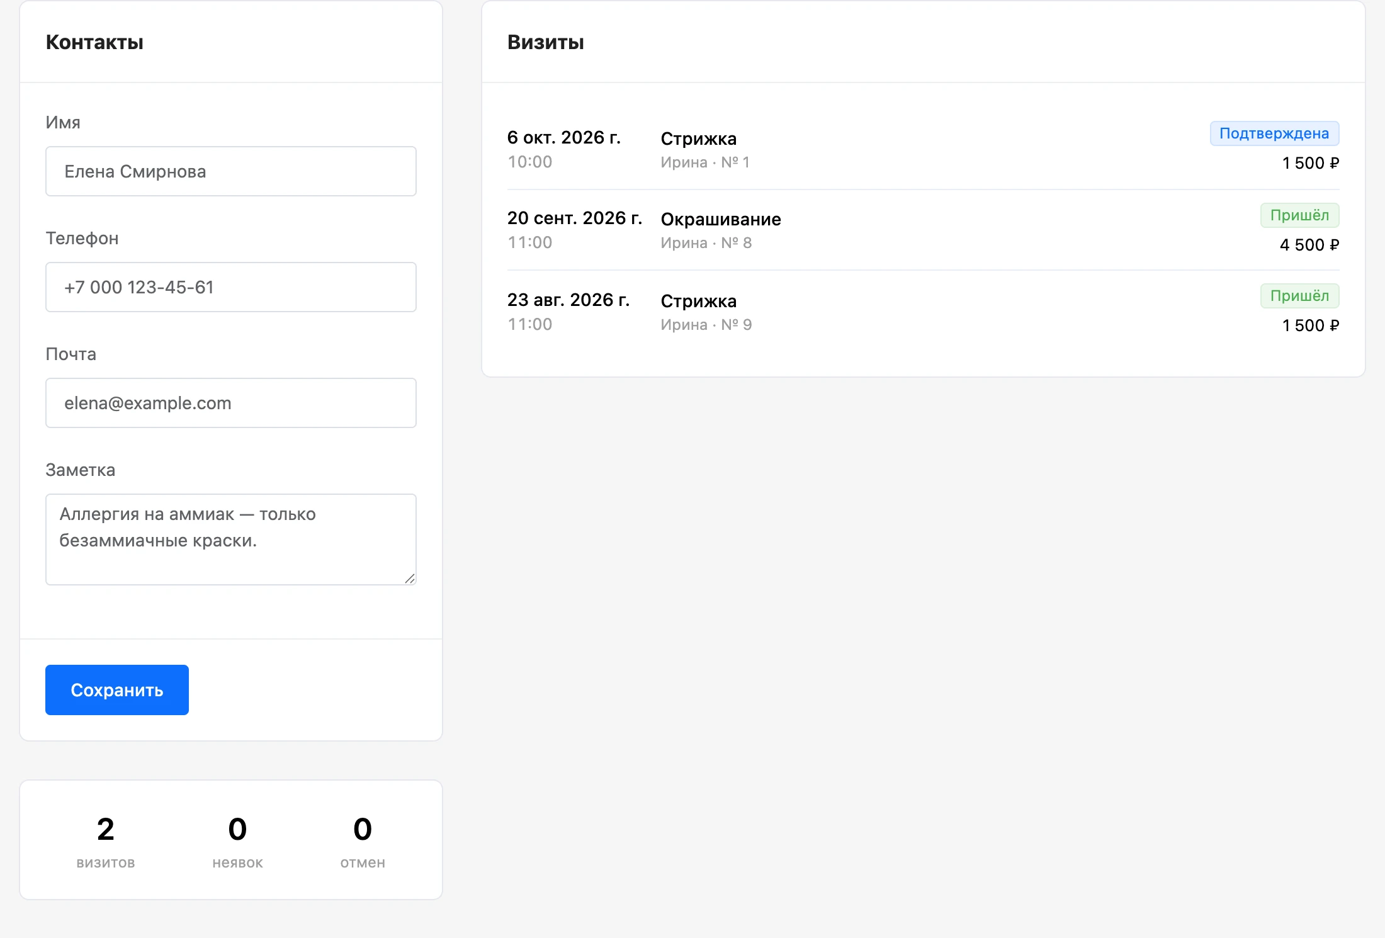Click the Ирина · № 1 label
Screen dimensions: 1385x938
tap(705, 162)
